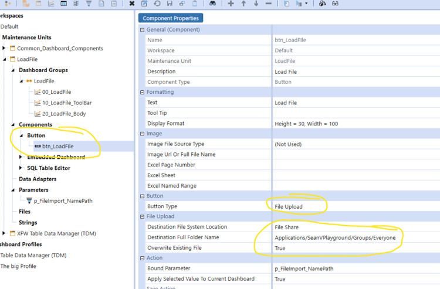Collapse the File Upload property section

coord(142,217)
